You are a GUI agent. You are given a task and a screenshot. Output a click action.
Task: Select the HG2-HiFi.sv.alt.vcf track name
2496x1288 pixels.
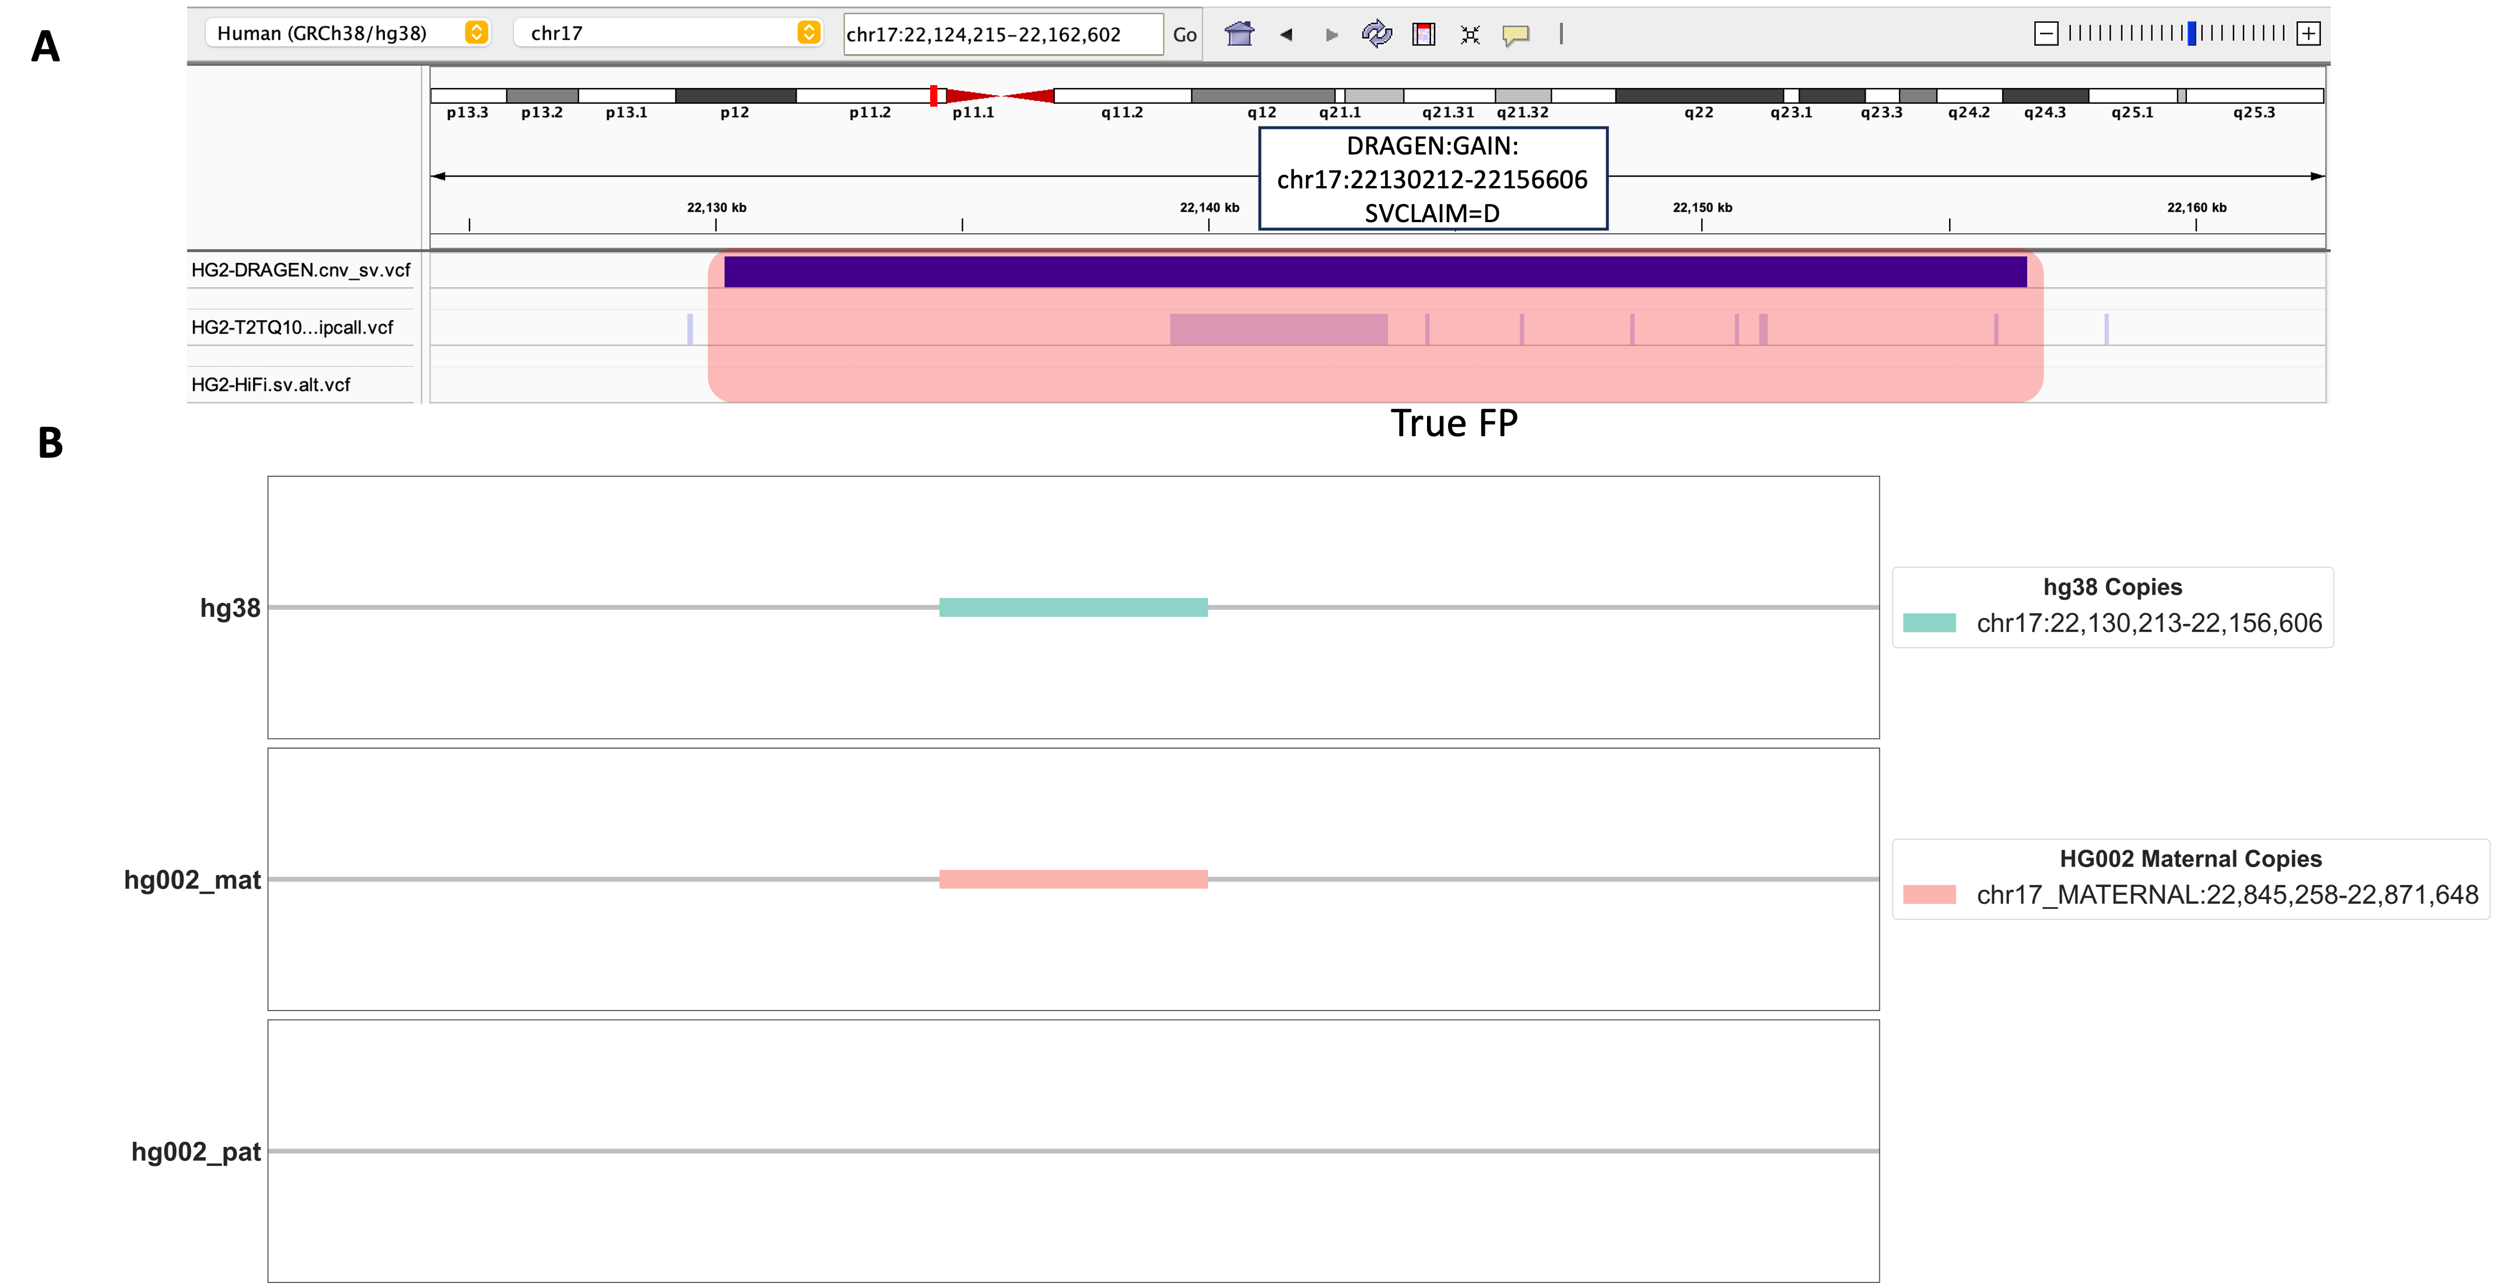pos(271,384)
